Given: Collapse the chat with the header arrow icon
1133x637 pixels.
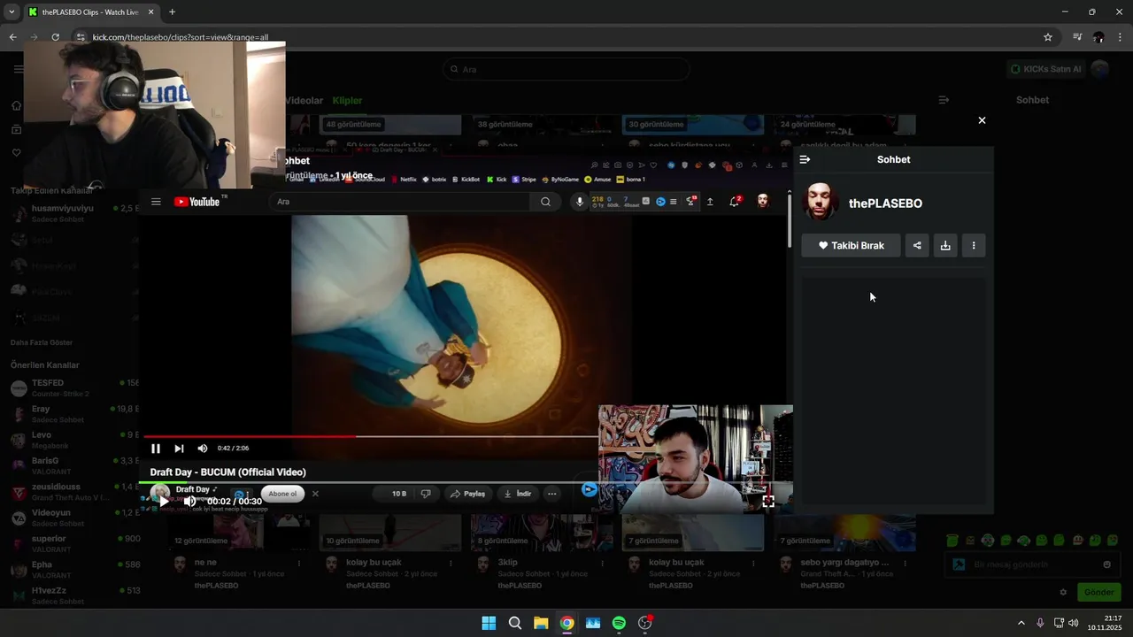Looking at the screenshot, I should (x=944, y=100).
